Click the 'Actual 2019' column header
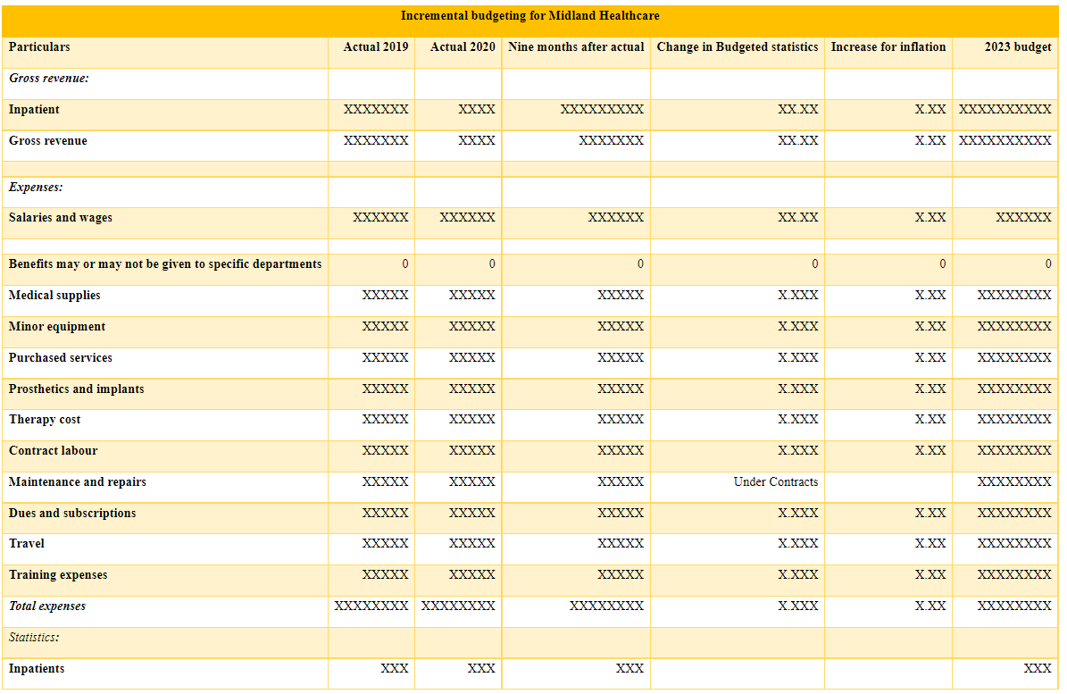This screenshot has width=1067, height=694. click(376, 47)
